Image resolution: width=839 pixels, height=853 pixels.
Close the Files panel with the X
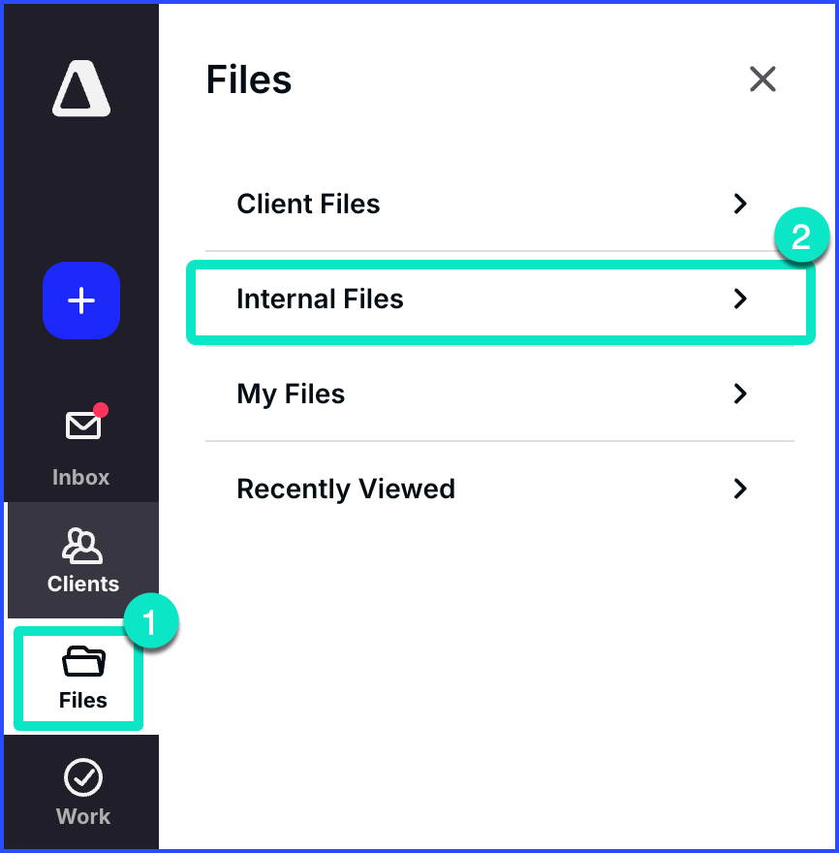click(x=762, y=79)
